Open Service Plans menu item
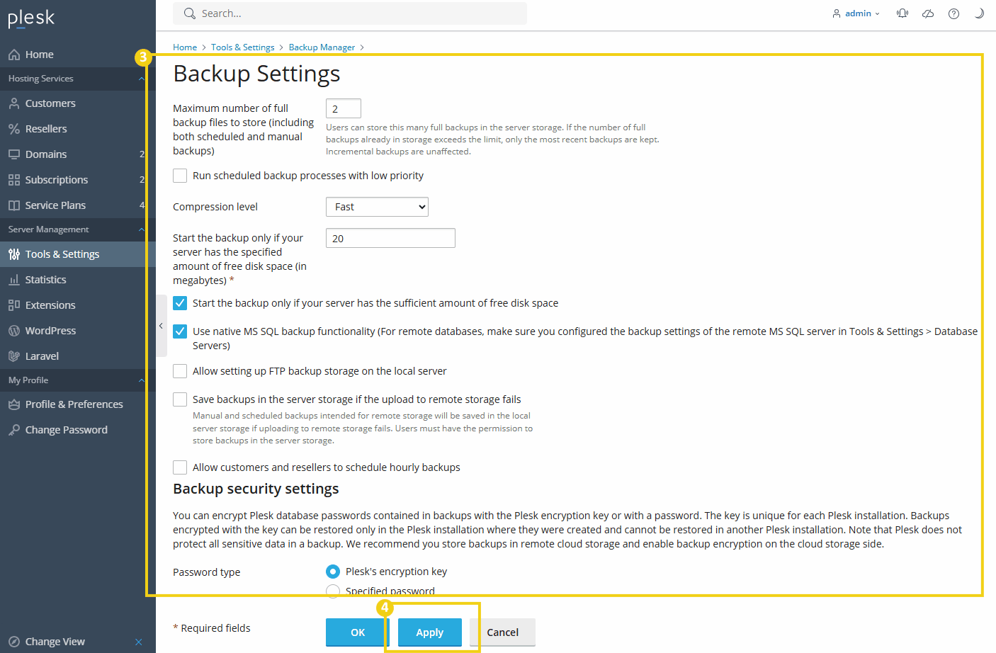Screen dimensions: 996x653 pos(55,205)
